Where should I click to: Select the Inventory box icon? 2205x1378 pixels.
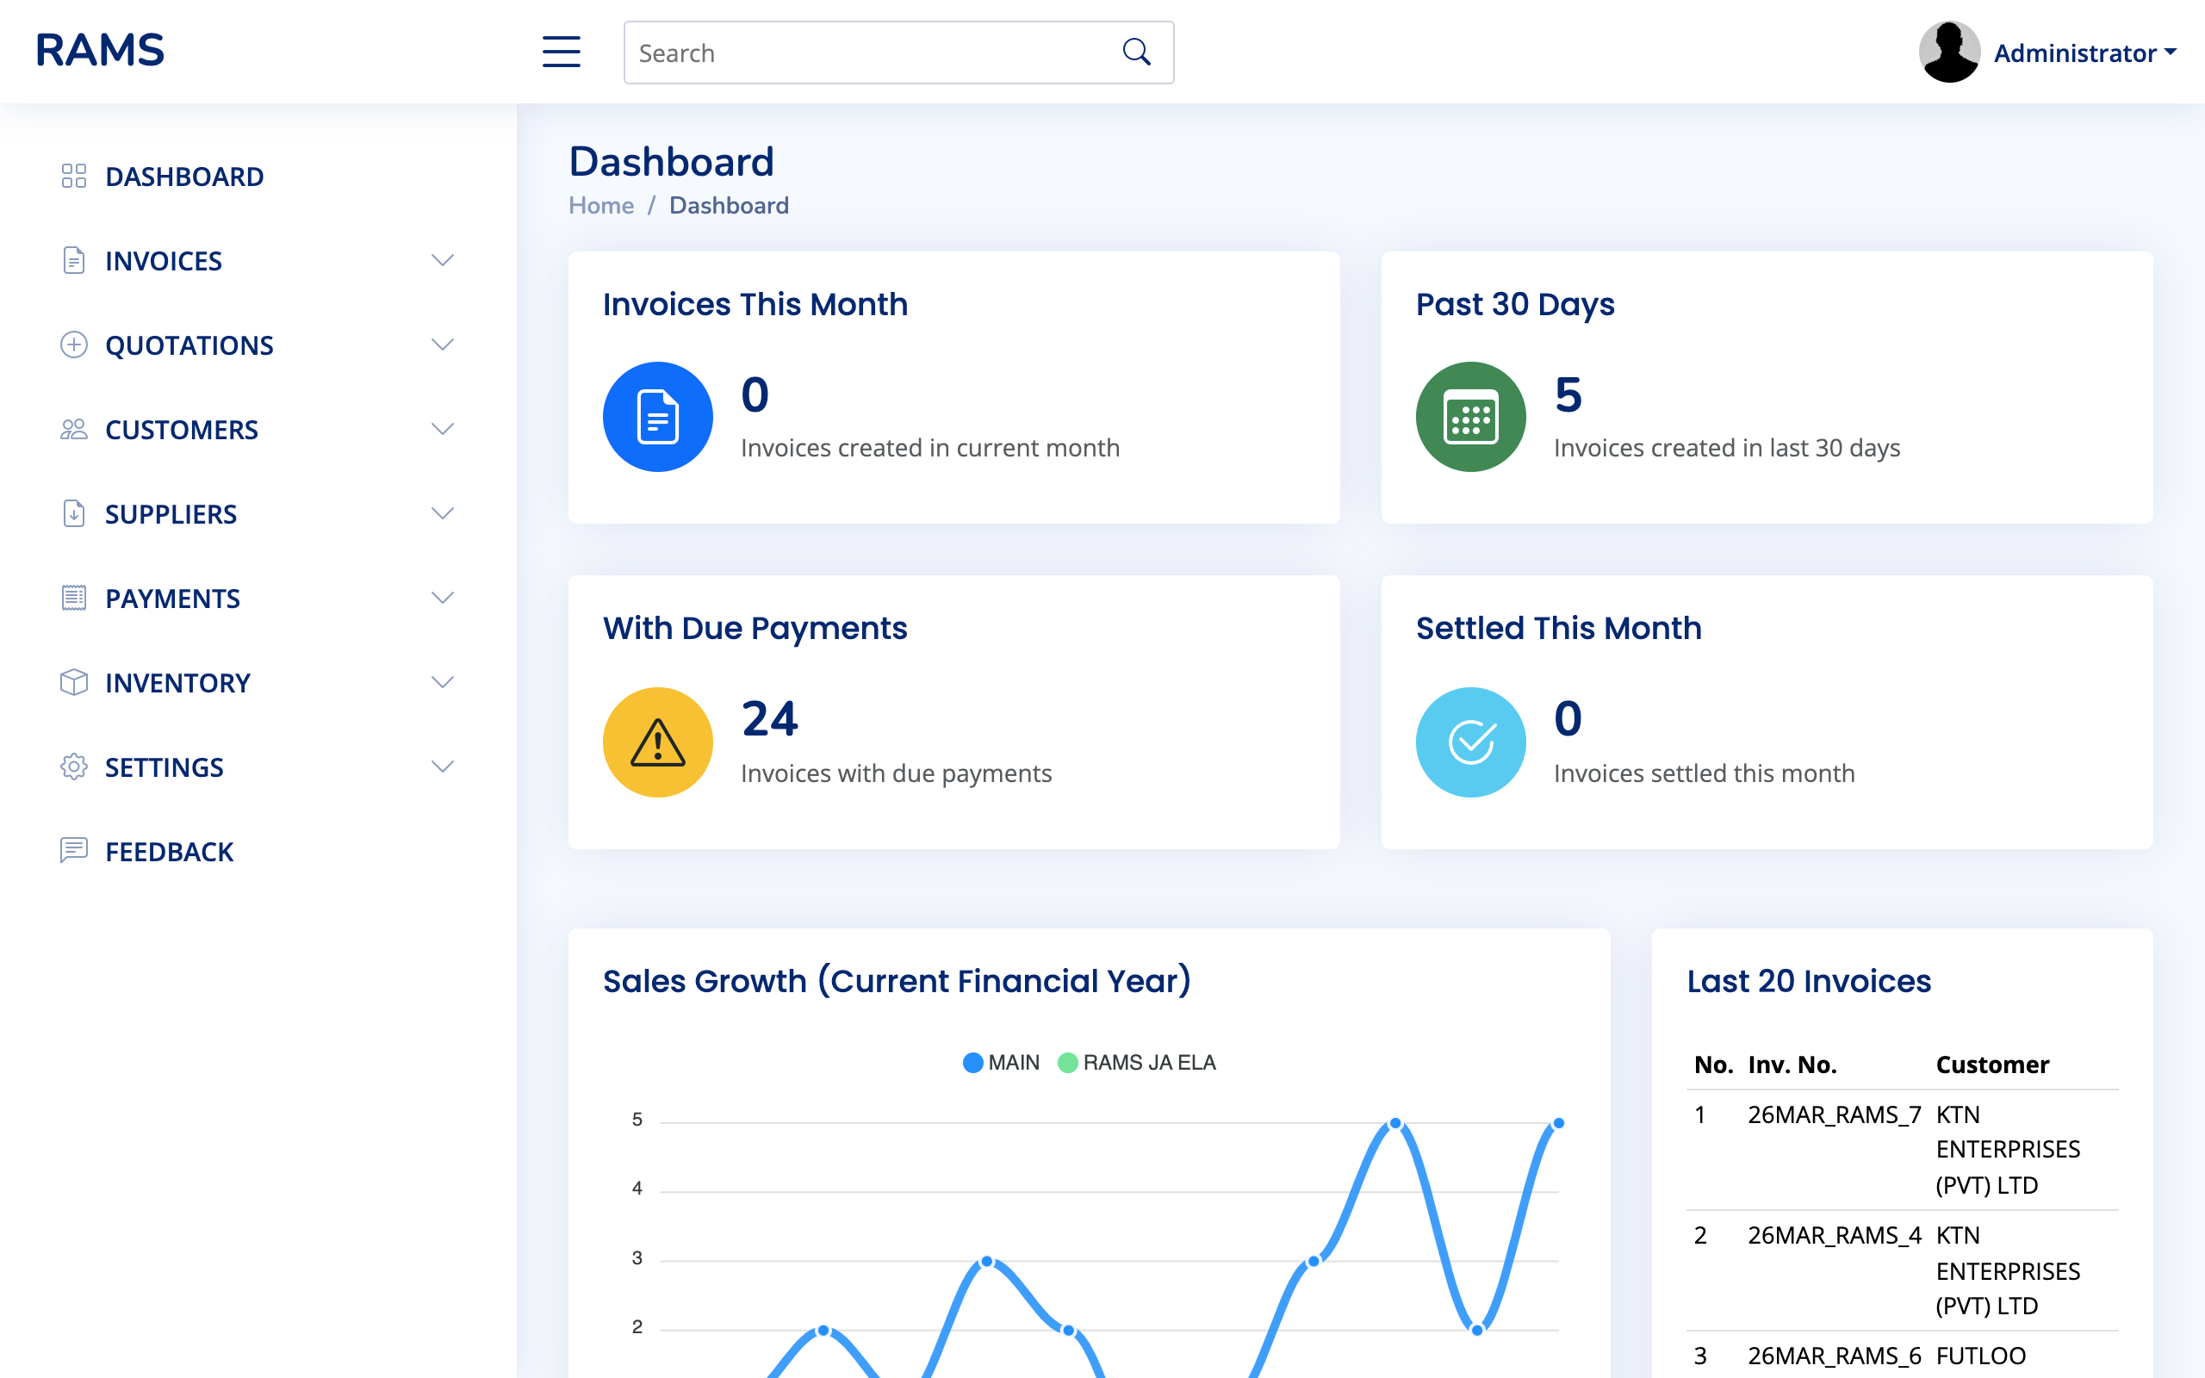pyautogui.click(x=74, y=682)
